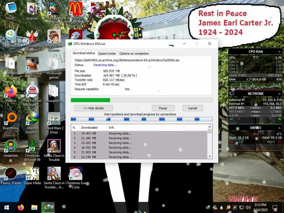
Task: Launch the Flappy Plane shortcut
Action: point(32,66)
